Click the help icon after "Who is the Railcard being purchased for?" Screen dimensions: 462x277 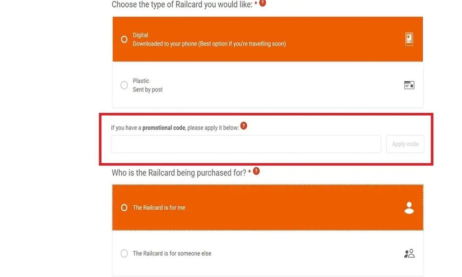pyautogui.click(x=256, y=171)
